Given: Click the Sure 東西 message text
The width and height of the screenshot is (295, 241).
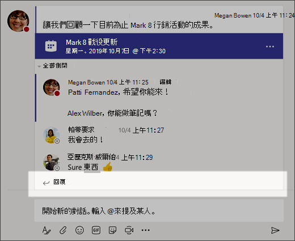Looking at the screenshot, I should (83, 167).
